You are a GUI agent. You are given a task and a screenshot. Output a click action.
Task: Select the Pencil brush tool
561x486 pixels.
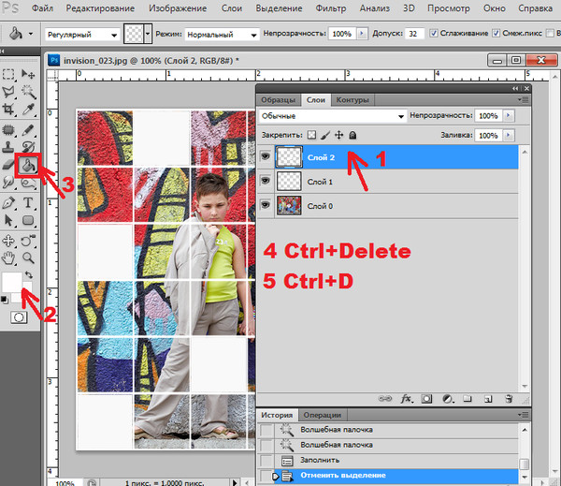click(x=28, y=130)
